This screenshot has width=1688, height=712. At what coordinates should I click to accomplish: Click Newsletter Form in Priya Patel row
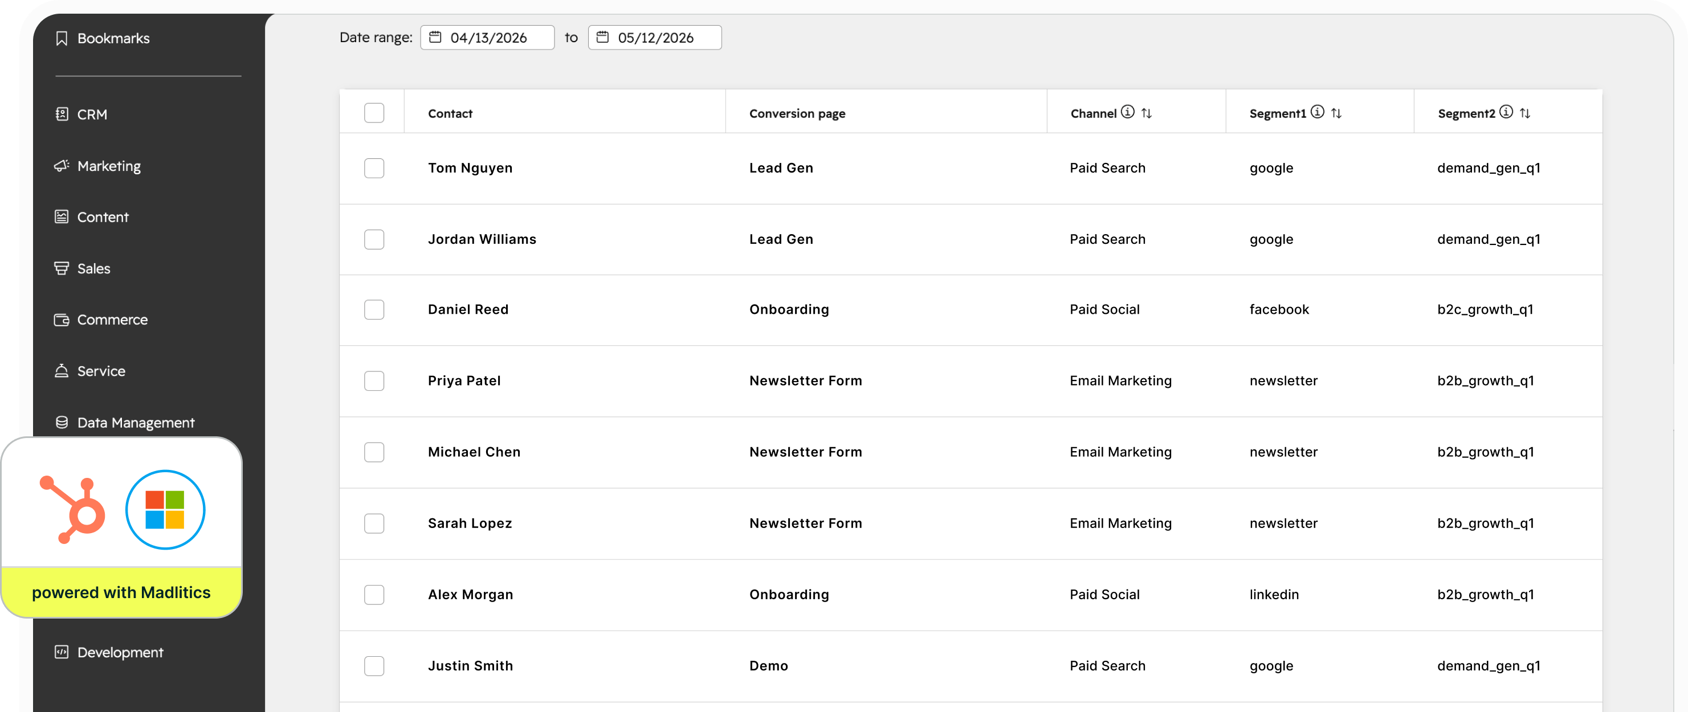pyautogui.click(x=805, y=380)
